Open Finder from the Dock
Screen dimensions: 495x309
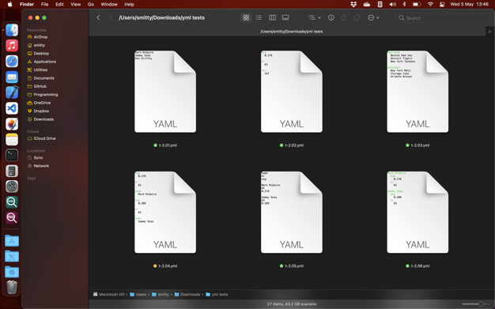pos(12,30)
